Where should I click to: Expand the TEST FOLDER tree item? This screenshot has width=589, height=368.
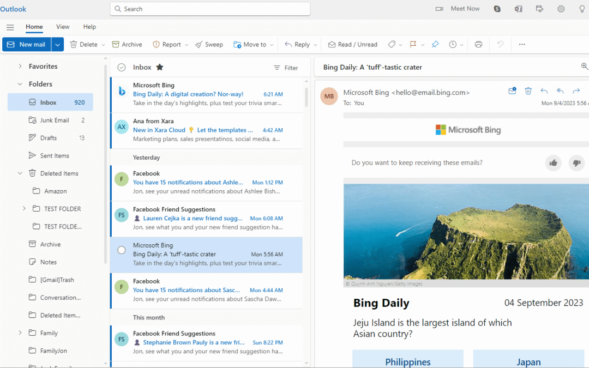coord(23,208)
